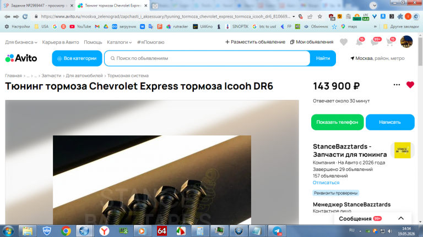Click the Avito logo
423x237 pixels.
[21, 58]
